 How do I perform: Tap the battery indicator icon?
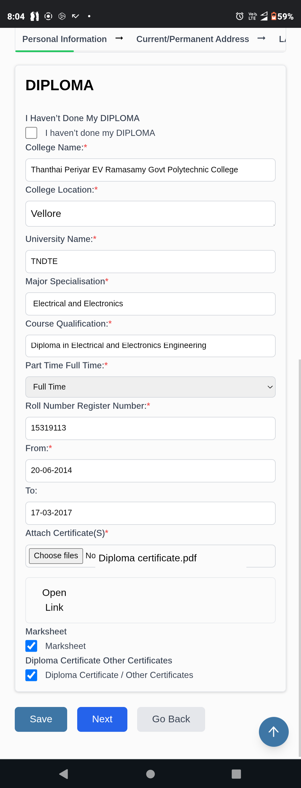(274, 16)
